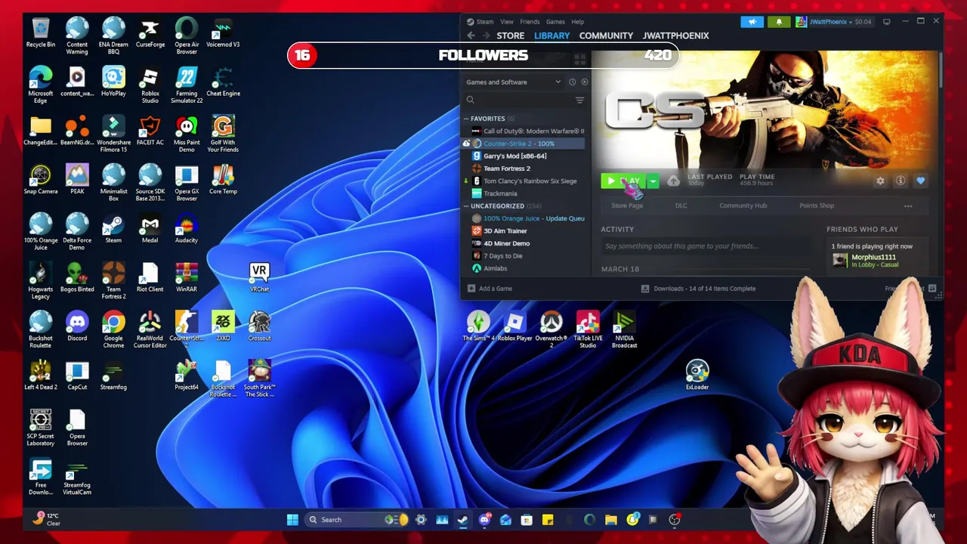Open Golf With Your Friends shortcut
The image size is (967, 544).
(x=223, y=134)
